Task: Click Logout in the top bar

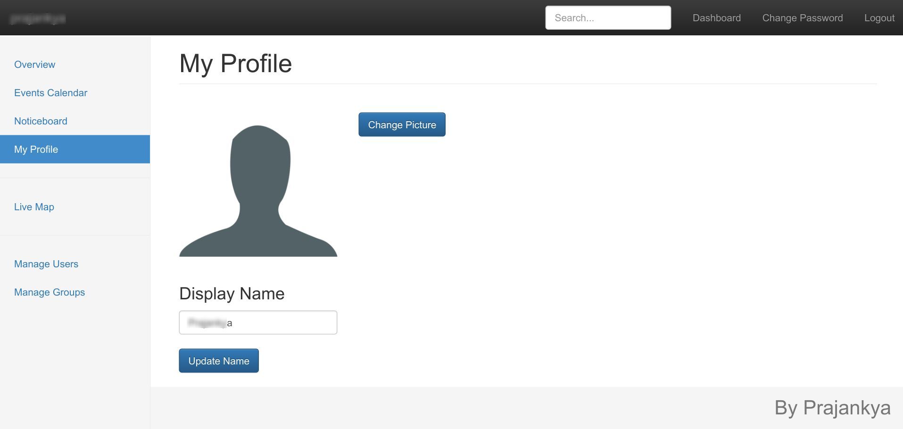Action: (x=879, y=18)
